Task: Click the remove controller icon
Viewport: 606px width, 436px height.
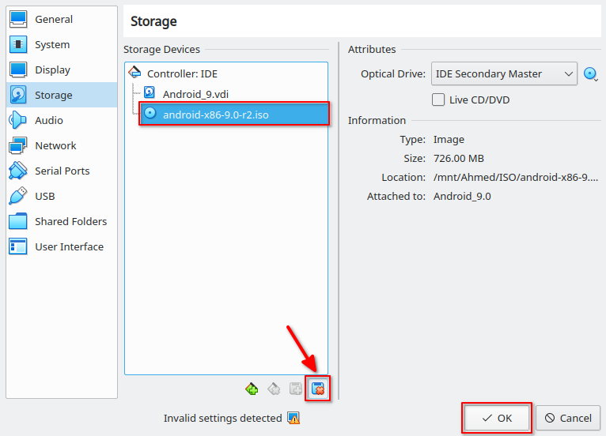Action: point(274,389)
